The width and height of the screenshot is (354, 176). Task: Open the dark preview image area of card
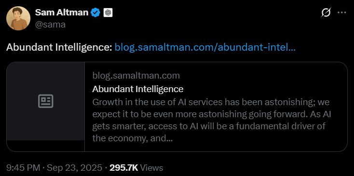(x=46, y=101)
